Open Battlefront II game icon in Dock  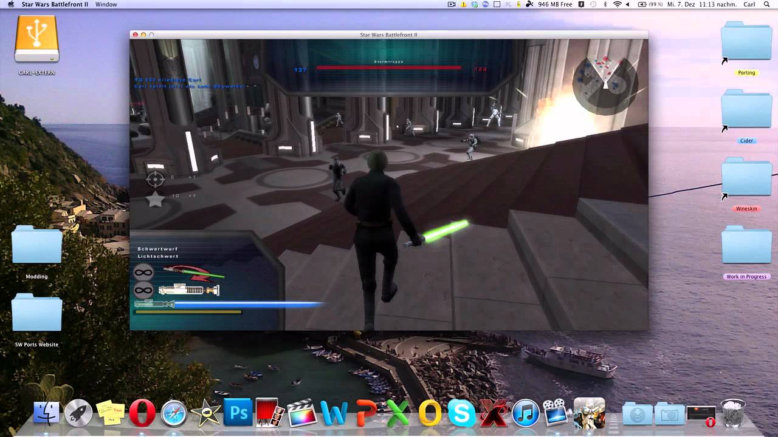click(x=589, y=413)
